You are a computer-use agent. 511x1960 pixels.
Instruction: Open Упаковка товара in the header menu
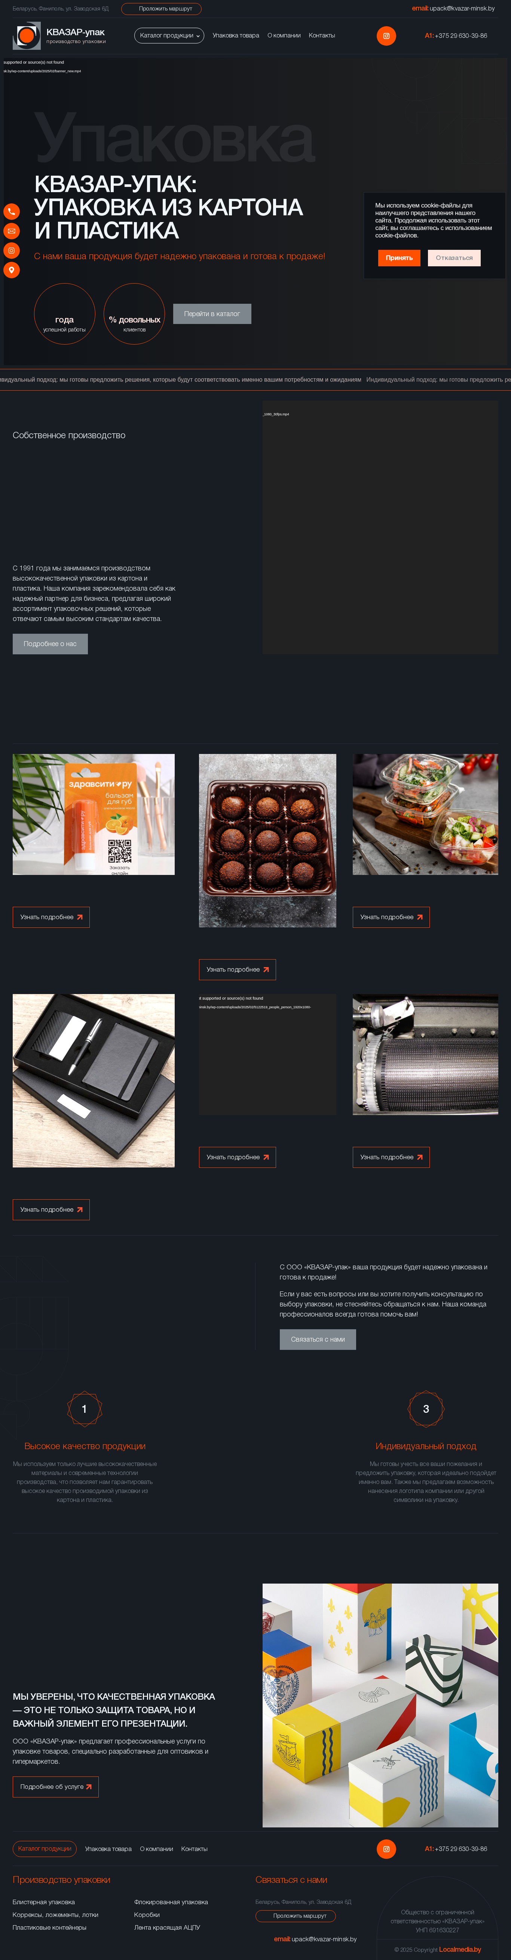(236, 36)
